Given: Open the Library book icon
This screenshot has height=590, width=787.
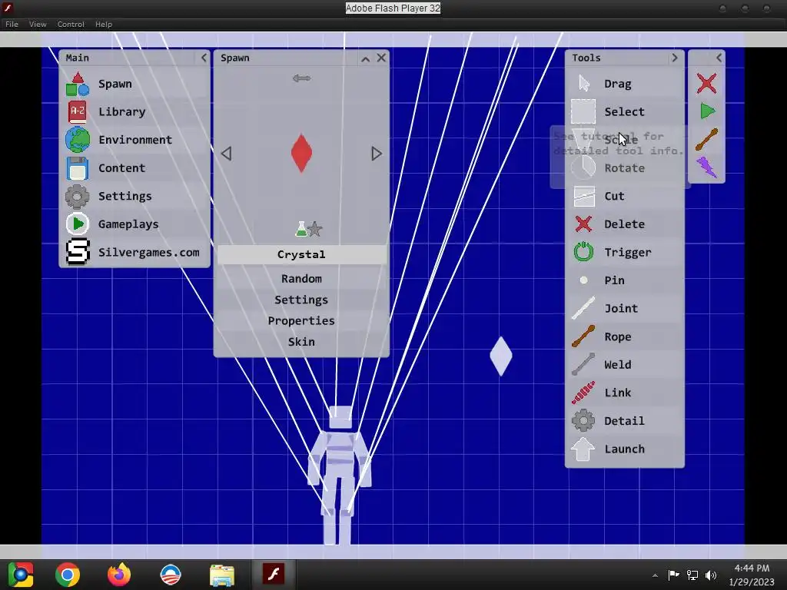Looking at the screenshot, I should (78, 111).
